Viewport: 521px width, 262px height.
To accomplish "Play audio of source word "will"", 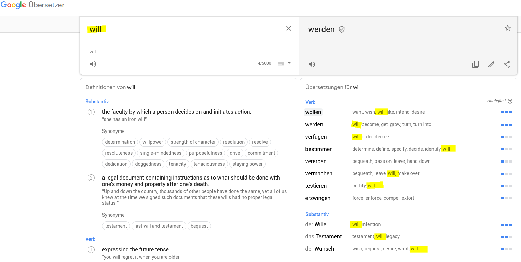I will click(x=93, y=64).
